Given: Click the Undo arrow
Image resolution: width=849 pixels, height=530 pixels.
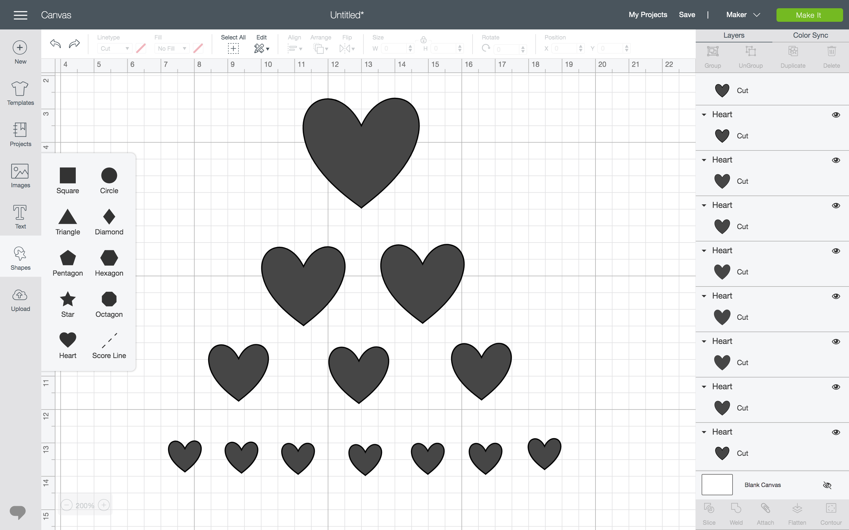Looking at the screenshot, I should pyautogui.click(x=55, y=44).
